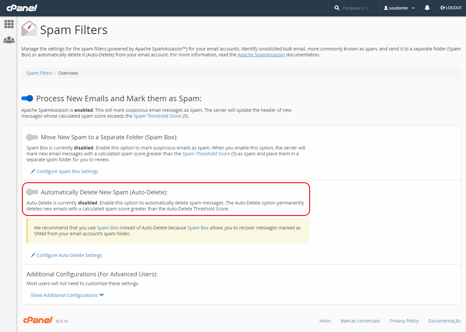
Task: Click pencil icon beside Configure Auto-Delete Settings
Action: (33, 255)
